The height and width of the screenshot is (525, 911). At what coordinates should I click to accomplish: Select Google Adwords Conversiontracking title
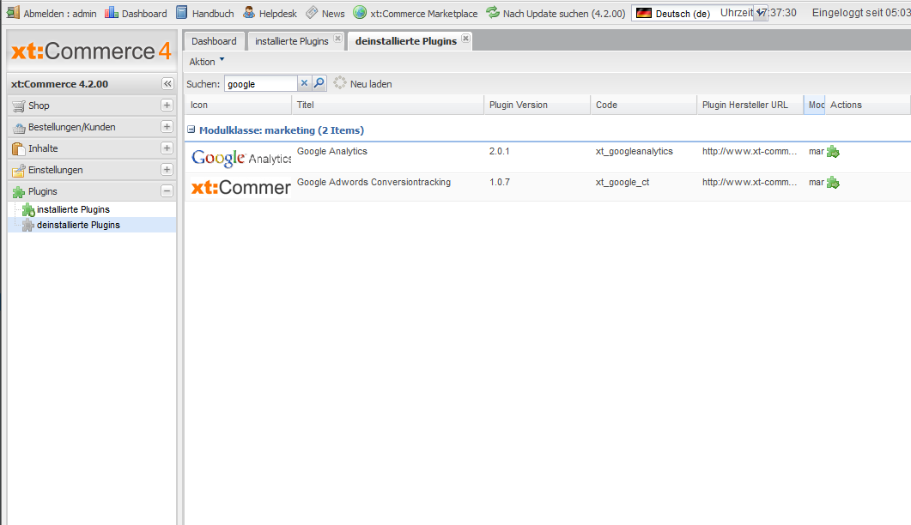tap(374, 182)
